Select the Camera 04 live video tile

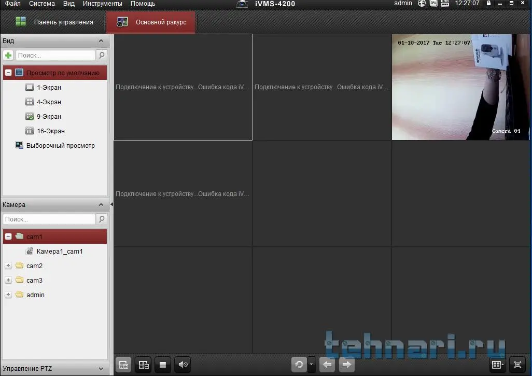click(x=460, y=87)
